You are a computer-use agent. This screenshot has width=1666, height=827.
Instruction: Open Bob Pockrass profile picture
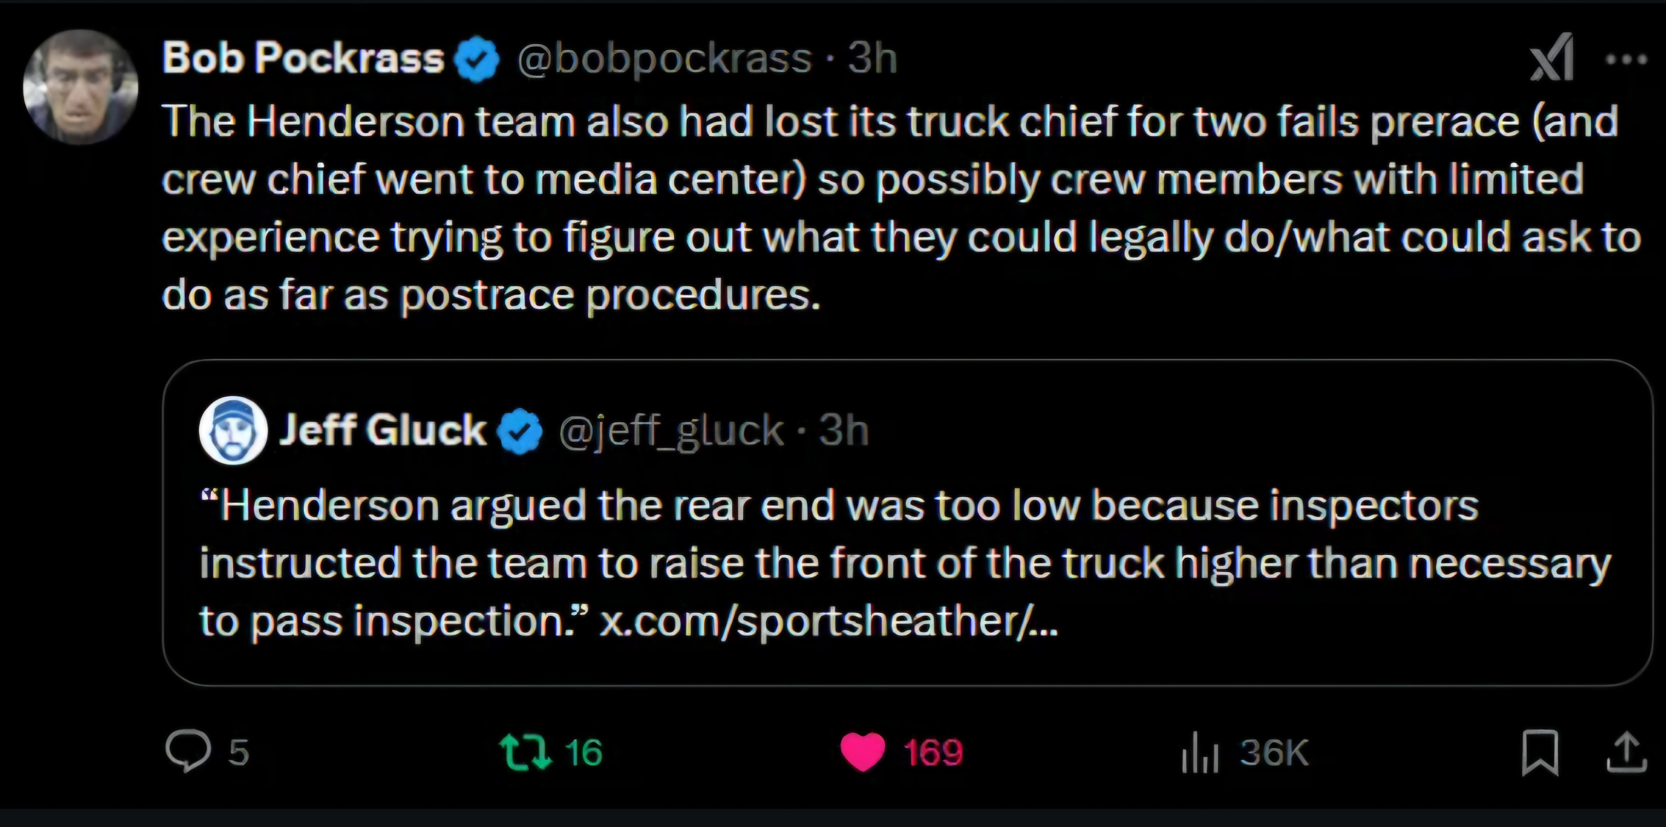(x=80, y=87)
